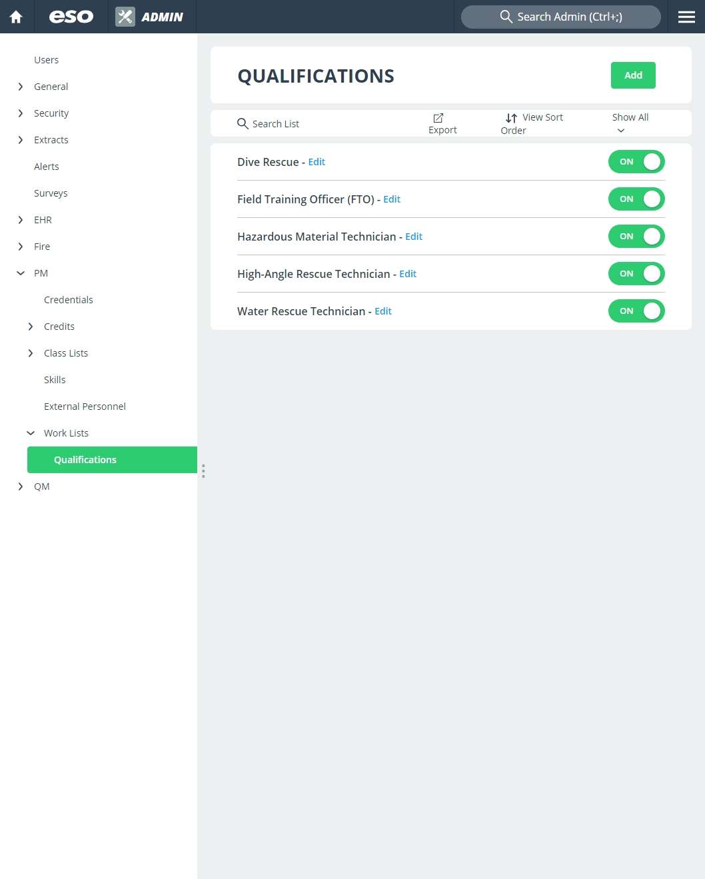Viewport: 705px width, 879px height.
Task: Focus the Search Admin input field
Action: tap(561, 17)
